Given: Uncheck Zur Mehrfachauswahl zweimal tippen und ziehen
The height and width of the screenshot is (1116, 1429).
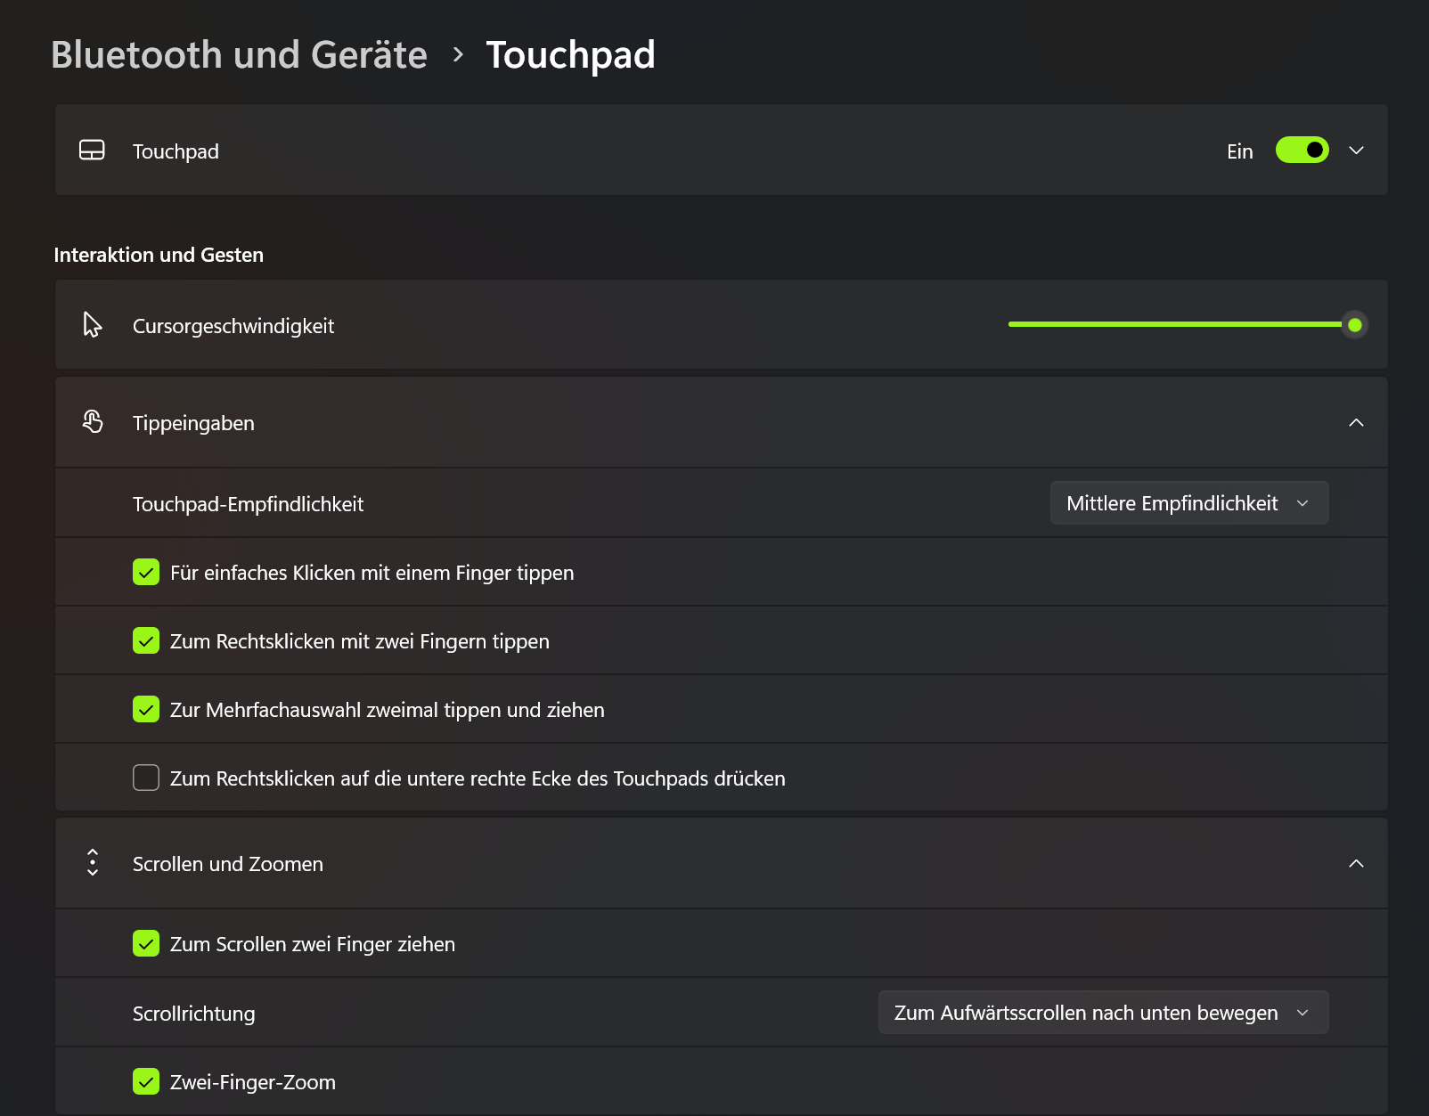Looking at the screenshot, I should [146, 709].
